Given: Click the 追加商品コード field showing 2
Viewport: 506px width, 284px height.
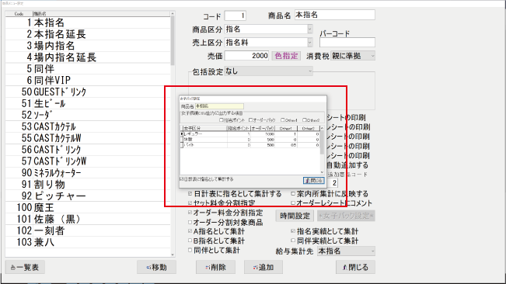Looking at the screenshot, I should [x=333, y=183].
